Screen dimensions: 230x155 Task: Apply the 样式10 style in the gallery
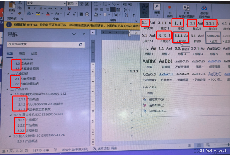coord(148,25)
